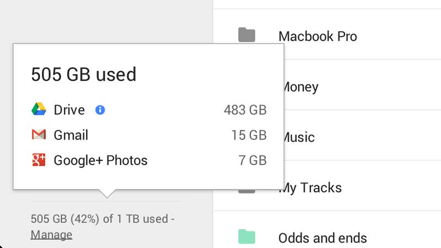Click the partially hidden My Tracks folder icon

coord(246,191)
